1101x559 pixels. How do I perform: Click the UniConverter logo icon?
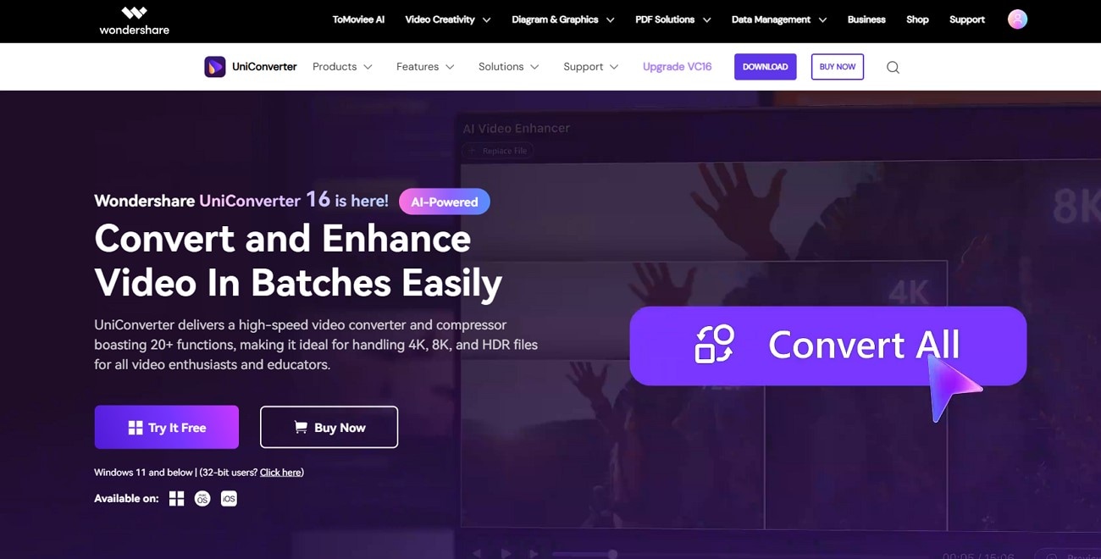point(215,67)
